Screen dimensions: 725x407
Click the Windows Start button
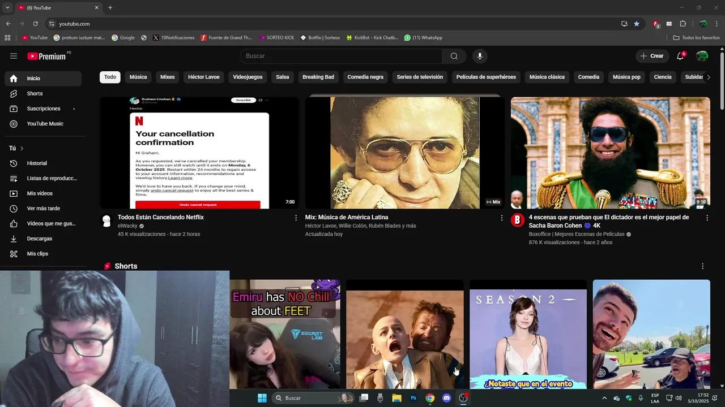tap(262, 398)
